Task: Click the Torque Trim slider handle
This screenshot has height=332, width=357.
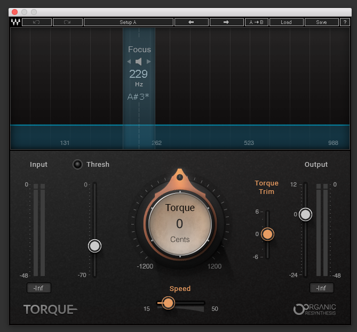Action: pyautogui.click(x=267, y=234)
